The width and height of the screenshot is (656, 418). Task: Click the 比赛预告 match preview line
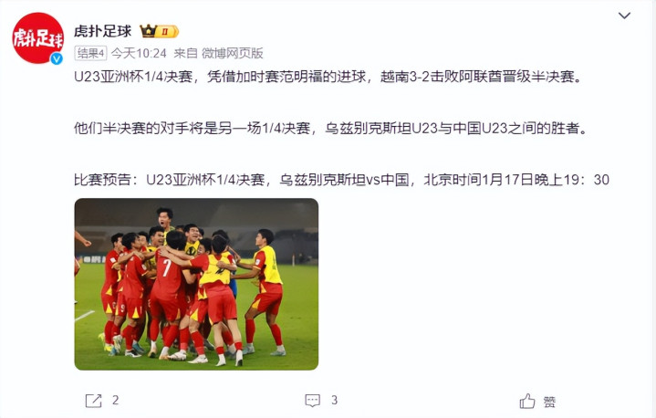341,180
